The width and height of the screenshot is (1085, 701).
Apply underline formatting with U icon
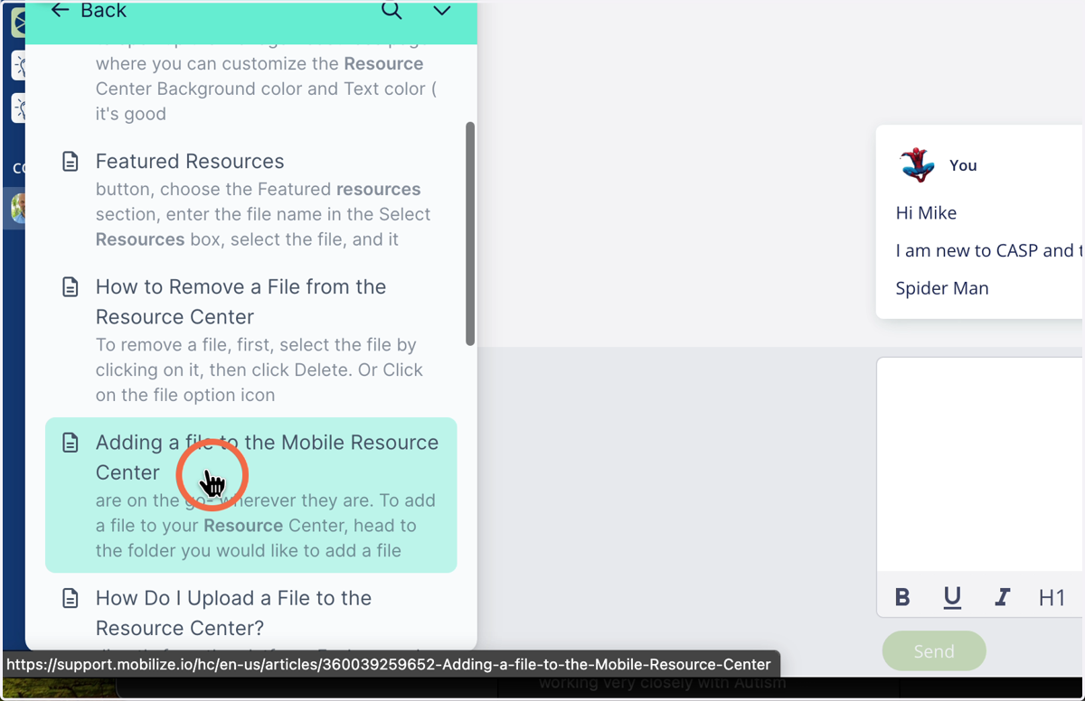[952, 597]
